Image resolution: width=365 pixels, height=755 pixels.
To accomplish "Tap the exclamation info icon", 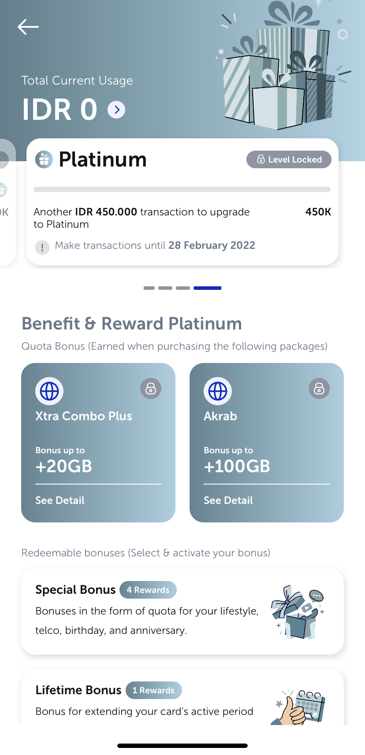I will [x=42, y=247].
